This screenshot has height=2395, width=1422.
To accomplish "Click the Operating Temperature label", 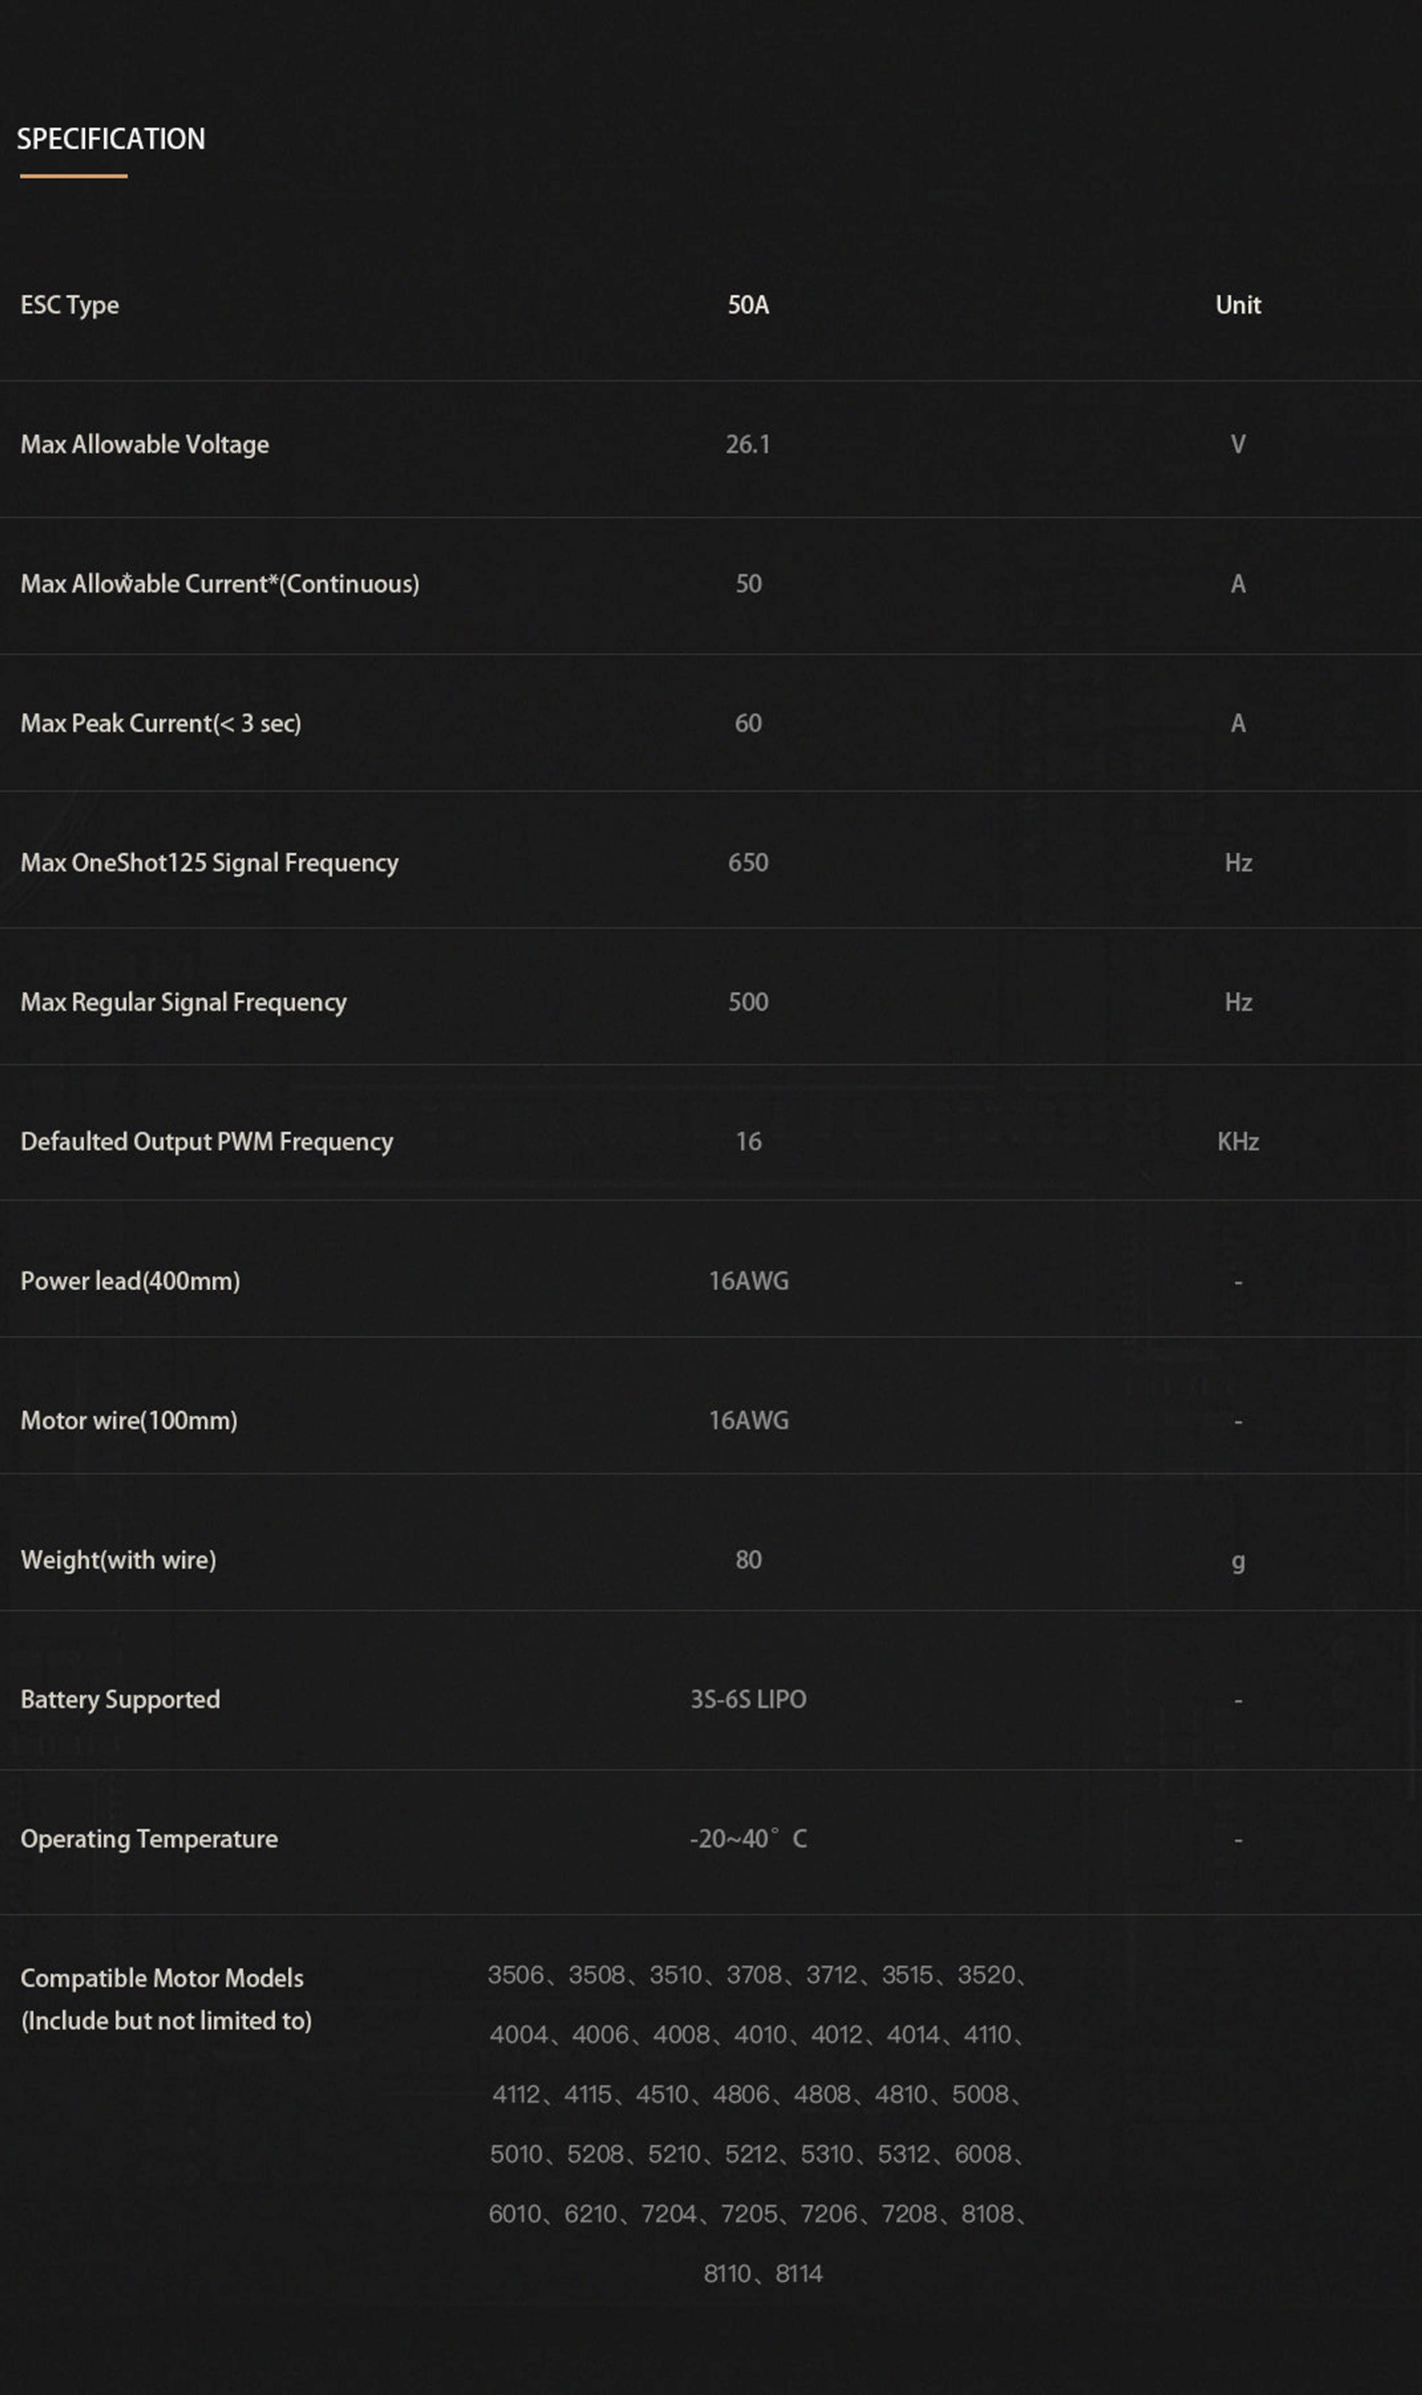I will [148, 1839].
